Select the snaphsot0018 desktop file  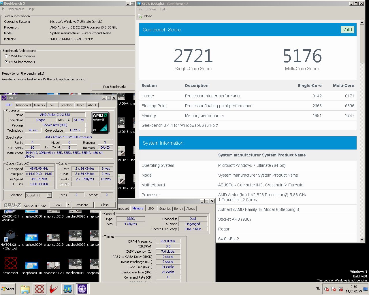pos(54,214)
